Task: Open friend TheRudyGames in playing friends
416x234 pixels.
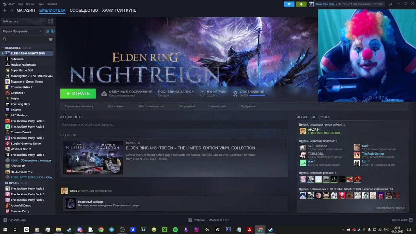Action: pyautogui.click(x=373, y=154)
